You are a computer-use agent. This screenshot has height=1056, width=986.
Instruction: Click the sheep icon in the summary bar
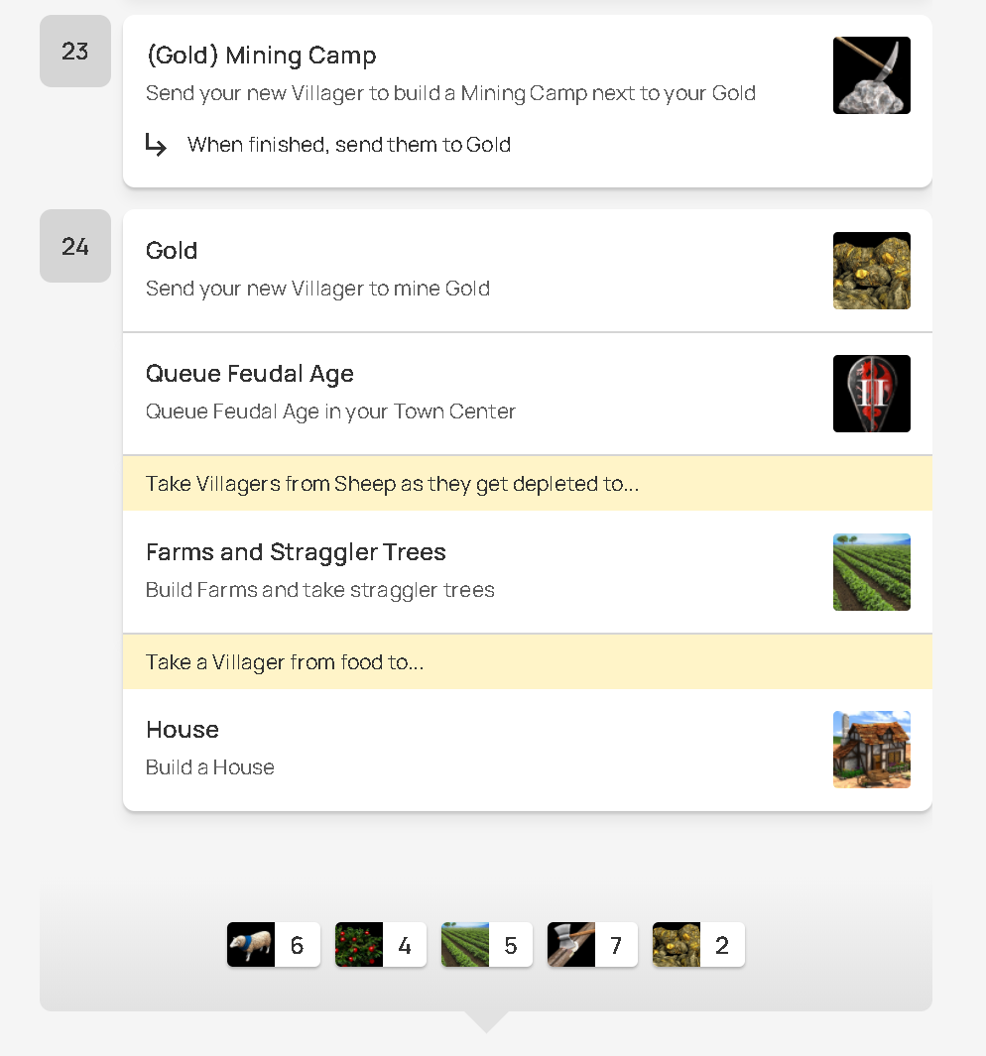pyautogui.click(x=251, y=945)
